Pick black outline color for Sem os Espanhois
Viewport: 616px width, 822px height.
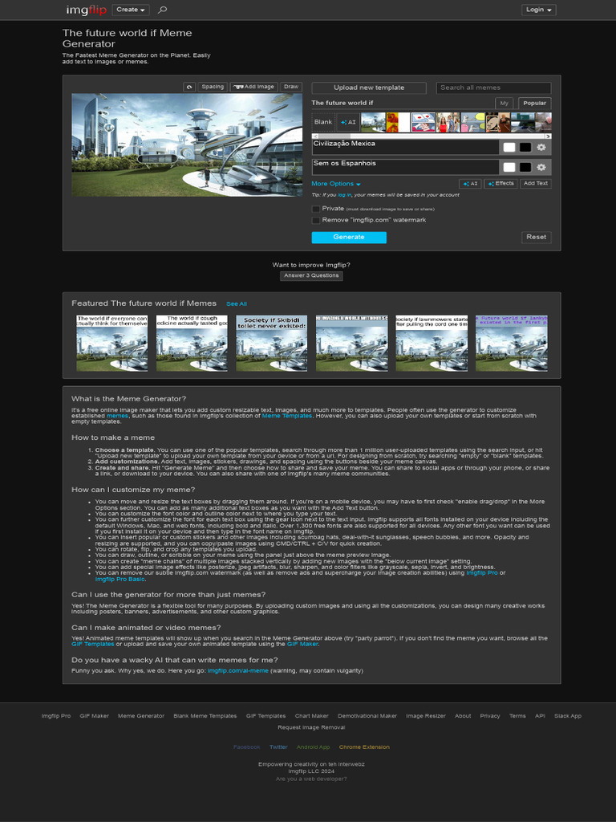525,167
